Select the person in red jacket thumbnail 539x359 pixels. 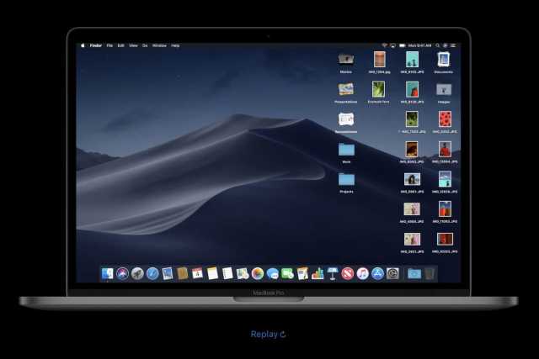pyautogui.click(x=445, y=149)
